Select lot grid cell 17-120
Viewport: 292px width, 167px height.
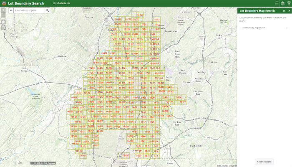[x=140, y=15]
